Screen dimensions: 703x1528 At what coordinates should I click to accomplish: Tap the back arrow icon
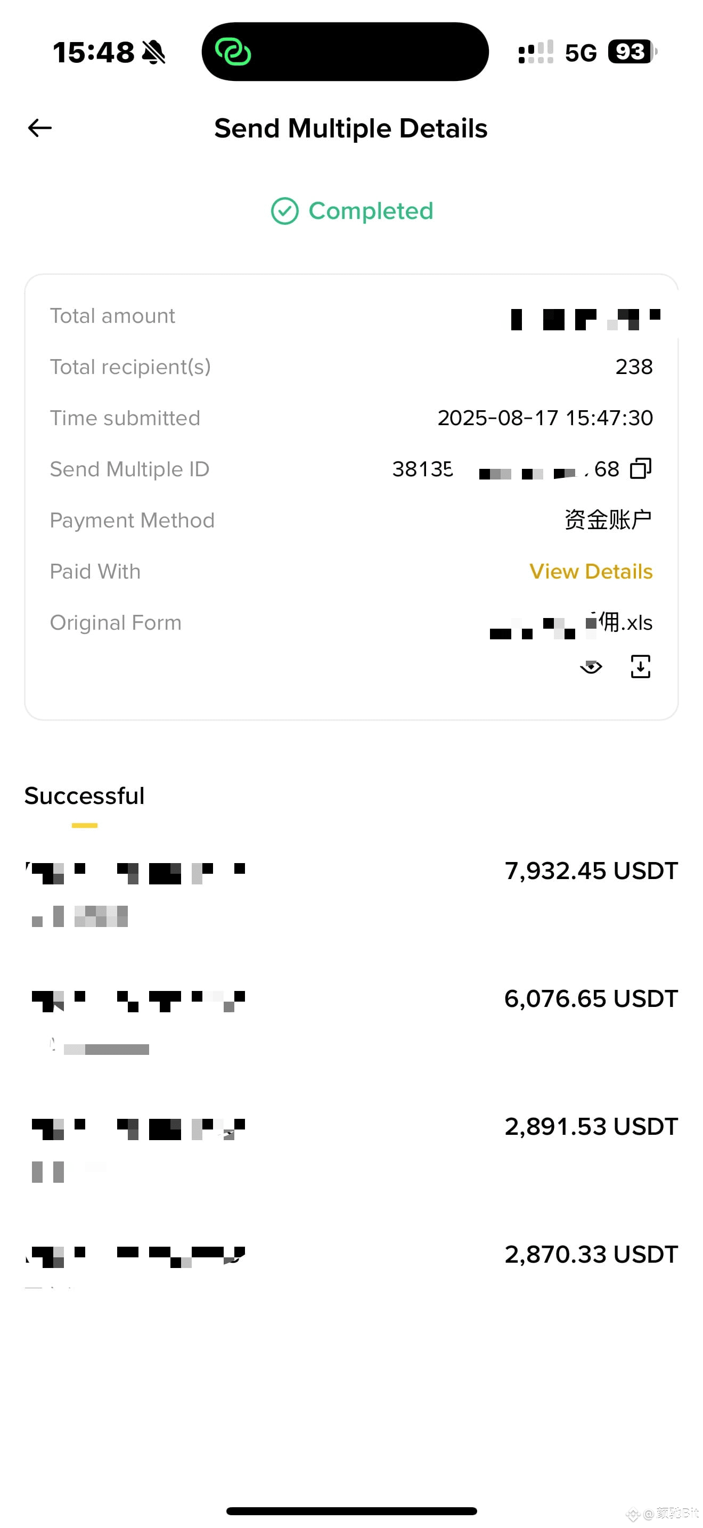coord(40,128)
